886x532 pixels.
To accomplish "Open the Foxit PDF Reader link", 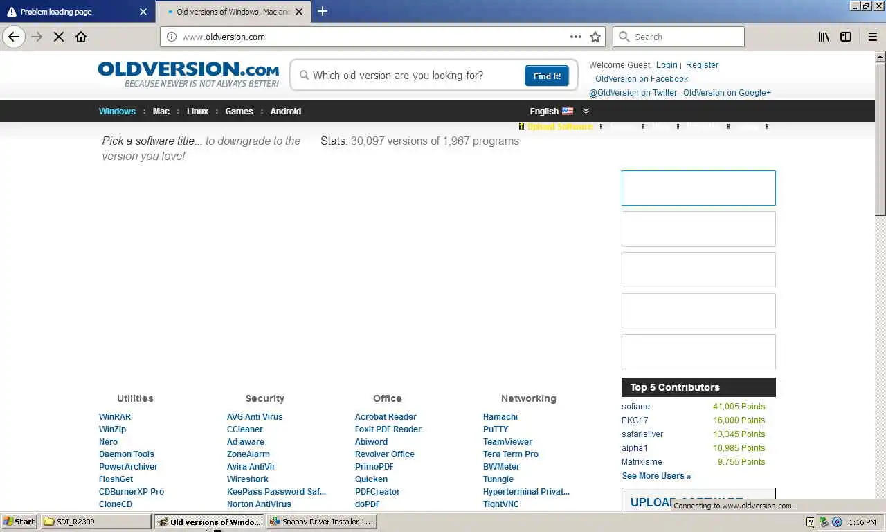I will (388, 429).
